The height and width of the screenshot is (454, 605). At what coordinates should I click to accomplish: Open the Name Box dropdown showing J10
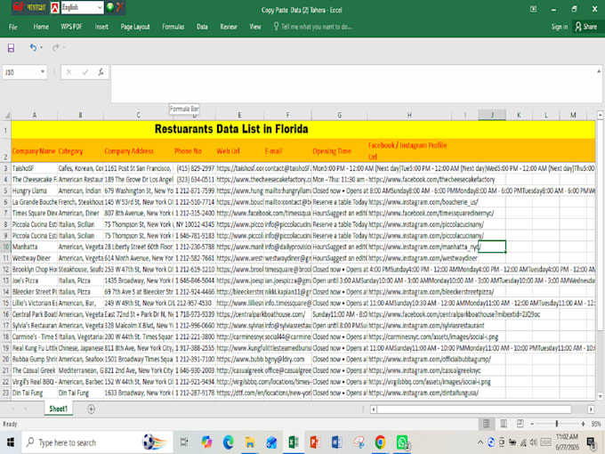point(43,72)
